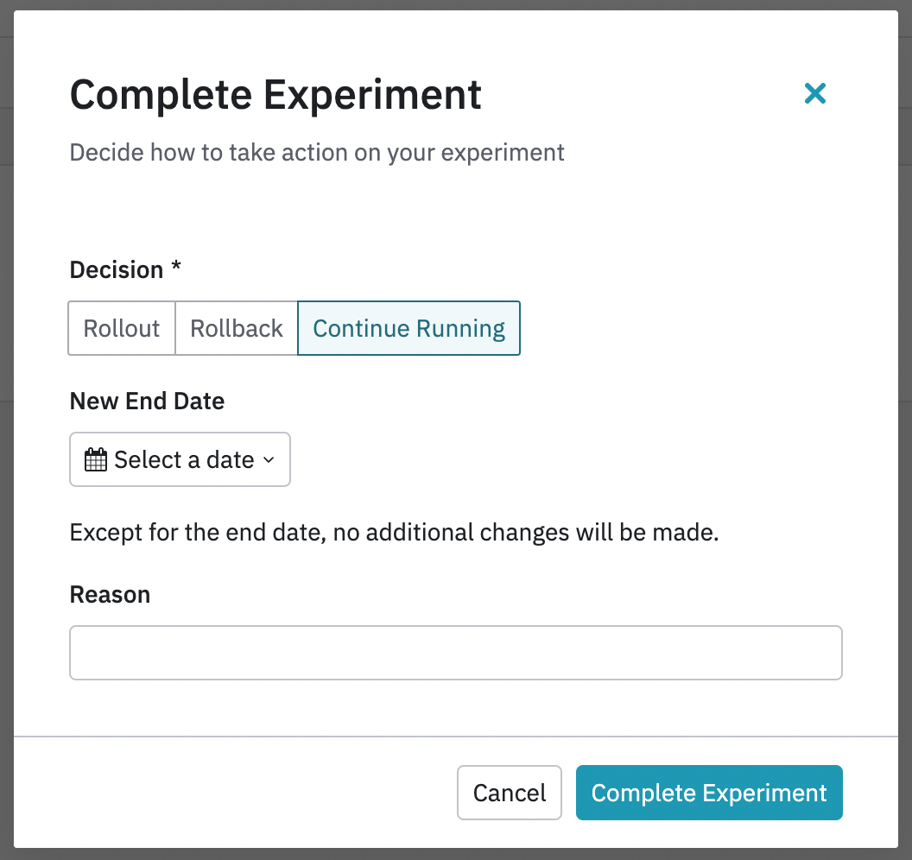
Task: Click the Reason field label
Action: tap(110, 595)
